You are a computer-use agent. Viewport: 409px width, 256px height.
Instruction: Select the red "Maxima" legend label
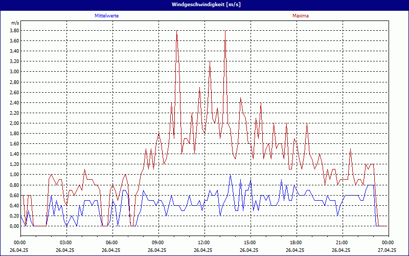coord(301,16)
